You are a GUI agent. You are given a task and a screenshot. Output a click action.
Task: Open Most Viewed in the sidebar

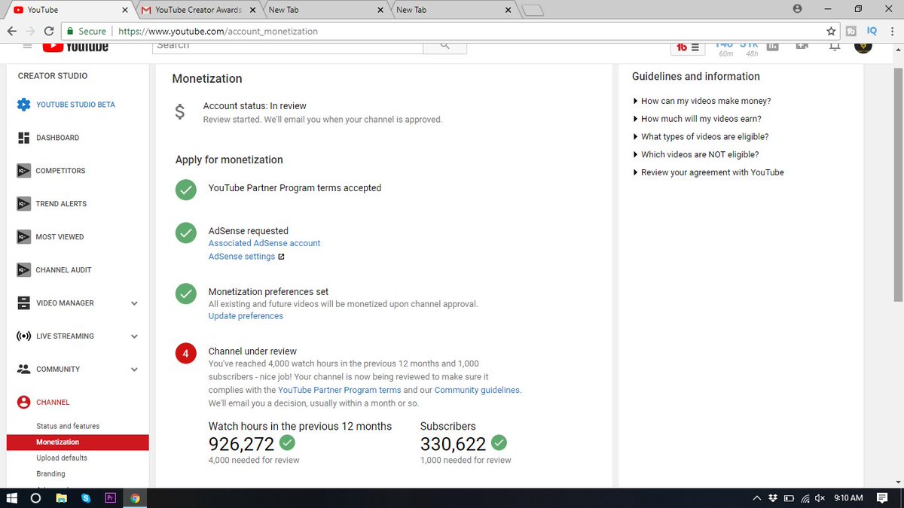pyautogui.click(x=50, y=237)
